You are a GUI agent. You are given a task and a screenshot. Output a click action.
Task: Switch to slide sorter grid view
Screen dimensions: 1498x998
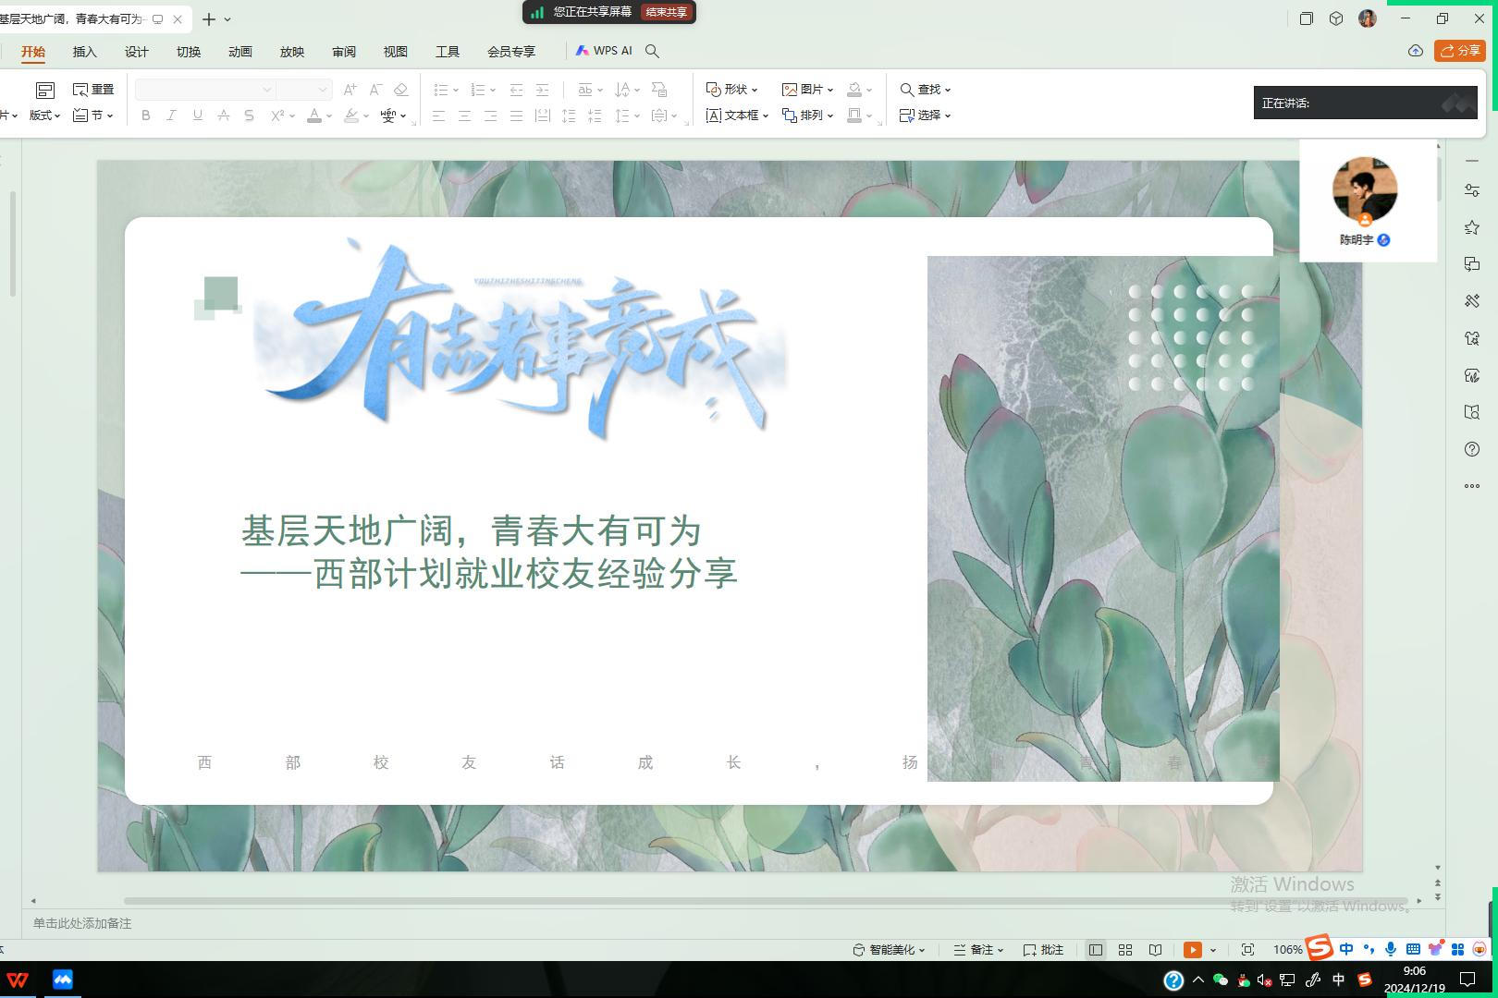[x=1125, y=950]
